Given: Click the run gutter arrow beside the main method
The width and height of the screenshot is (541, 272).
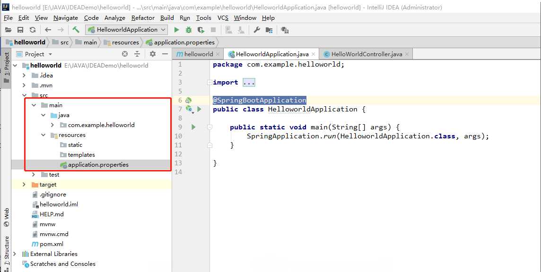Looking at the screenshot, I should 193,127.
